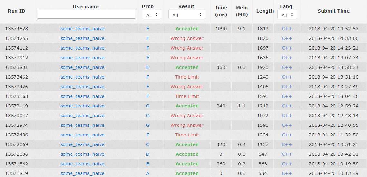Click Time Limit result of run 13573462
The width and height of the screenshot is (367, 177).
pyautogui.click(x=187, y=77)
